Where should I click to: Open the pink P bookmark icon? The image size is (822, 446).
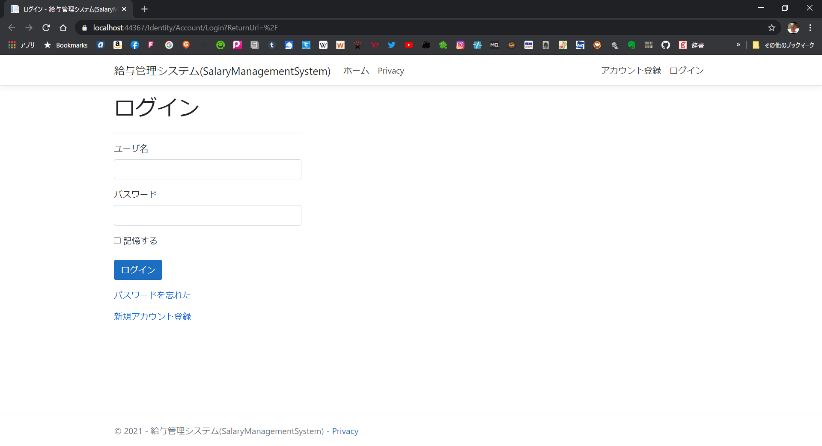[x=238, y=45]
